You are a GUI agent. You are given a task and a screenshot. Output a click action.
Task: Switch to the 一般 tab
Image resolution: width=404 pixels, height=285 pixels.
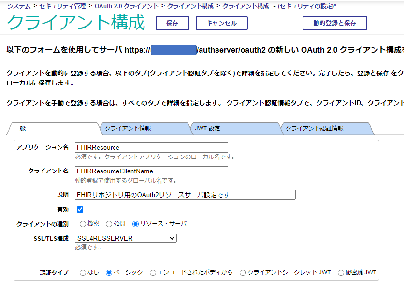(x=53, y=128)
